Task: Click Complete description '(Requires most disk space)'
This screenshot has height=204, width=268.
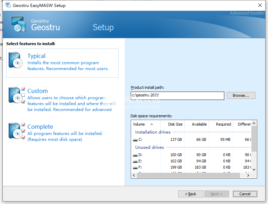Action: [55, 139]
